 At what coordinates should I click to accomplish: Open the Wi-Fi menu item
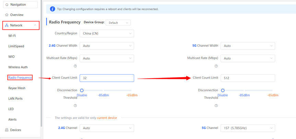(12, 36)
